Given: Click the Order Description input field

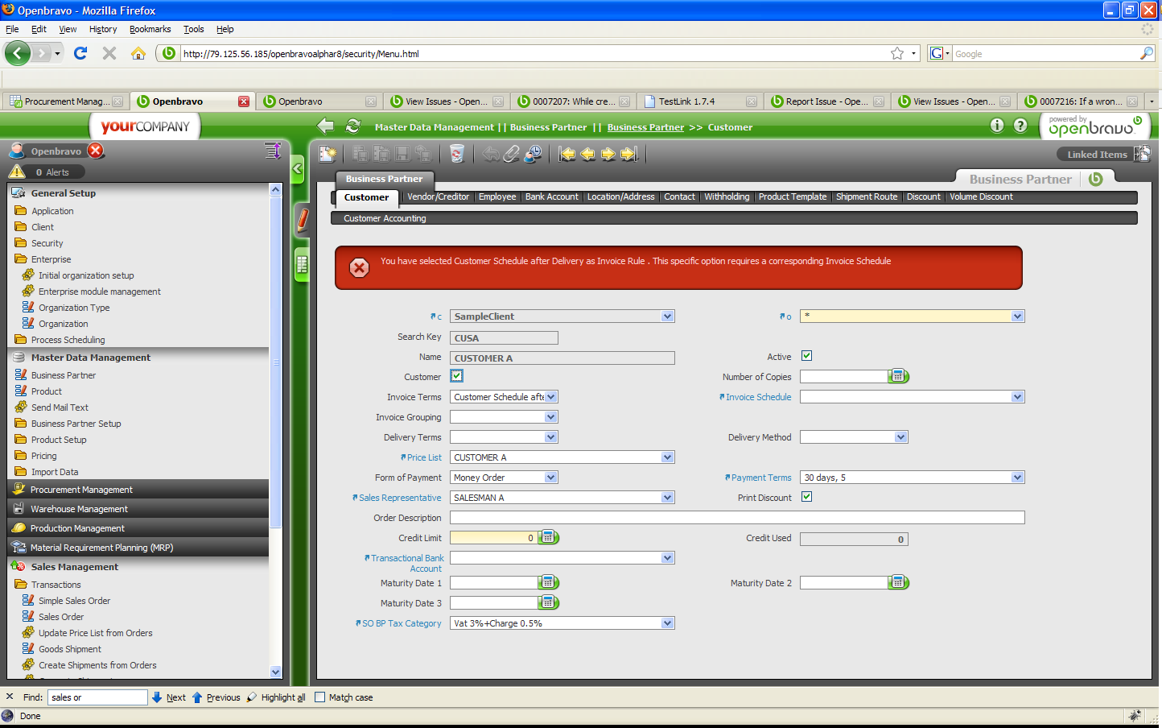Looking at the screenshot, I should click(736, 518).
